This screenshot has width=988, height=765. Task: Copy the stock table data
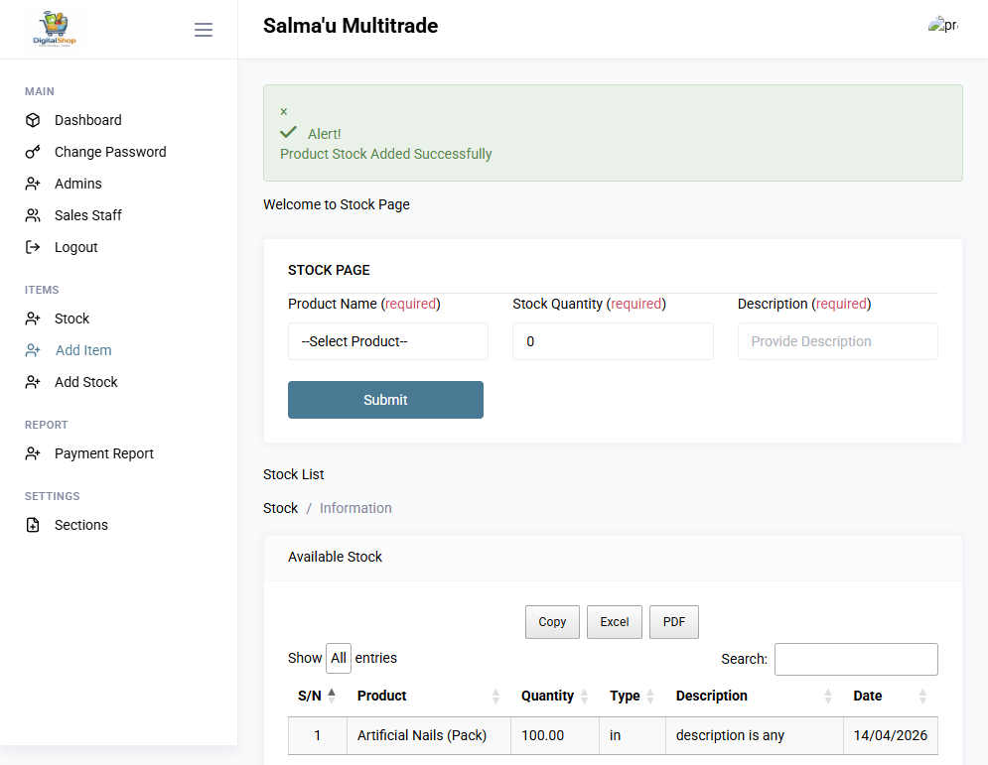(553, 622)
